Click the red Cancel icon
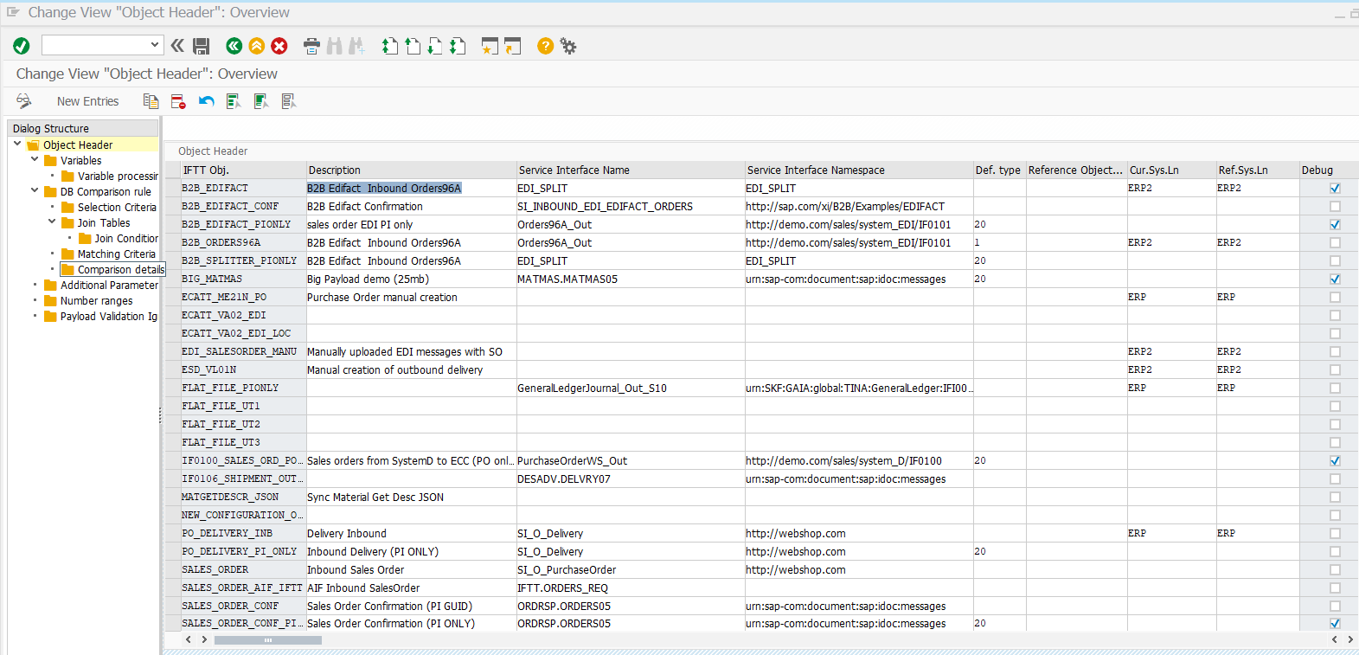The height and width of the screenshot is (655, 1359). pos(279,46)
